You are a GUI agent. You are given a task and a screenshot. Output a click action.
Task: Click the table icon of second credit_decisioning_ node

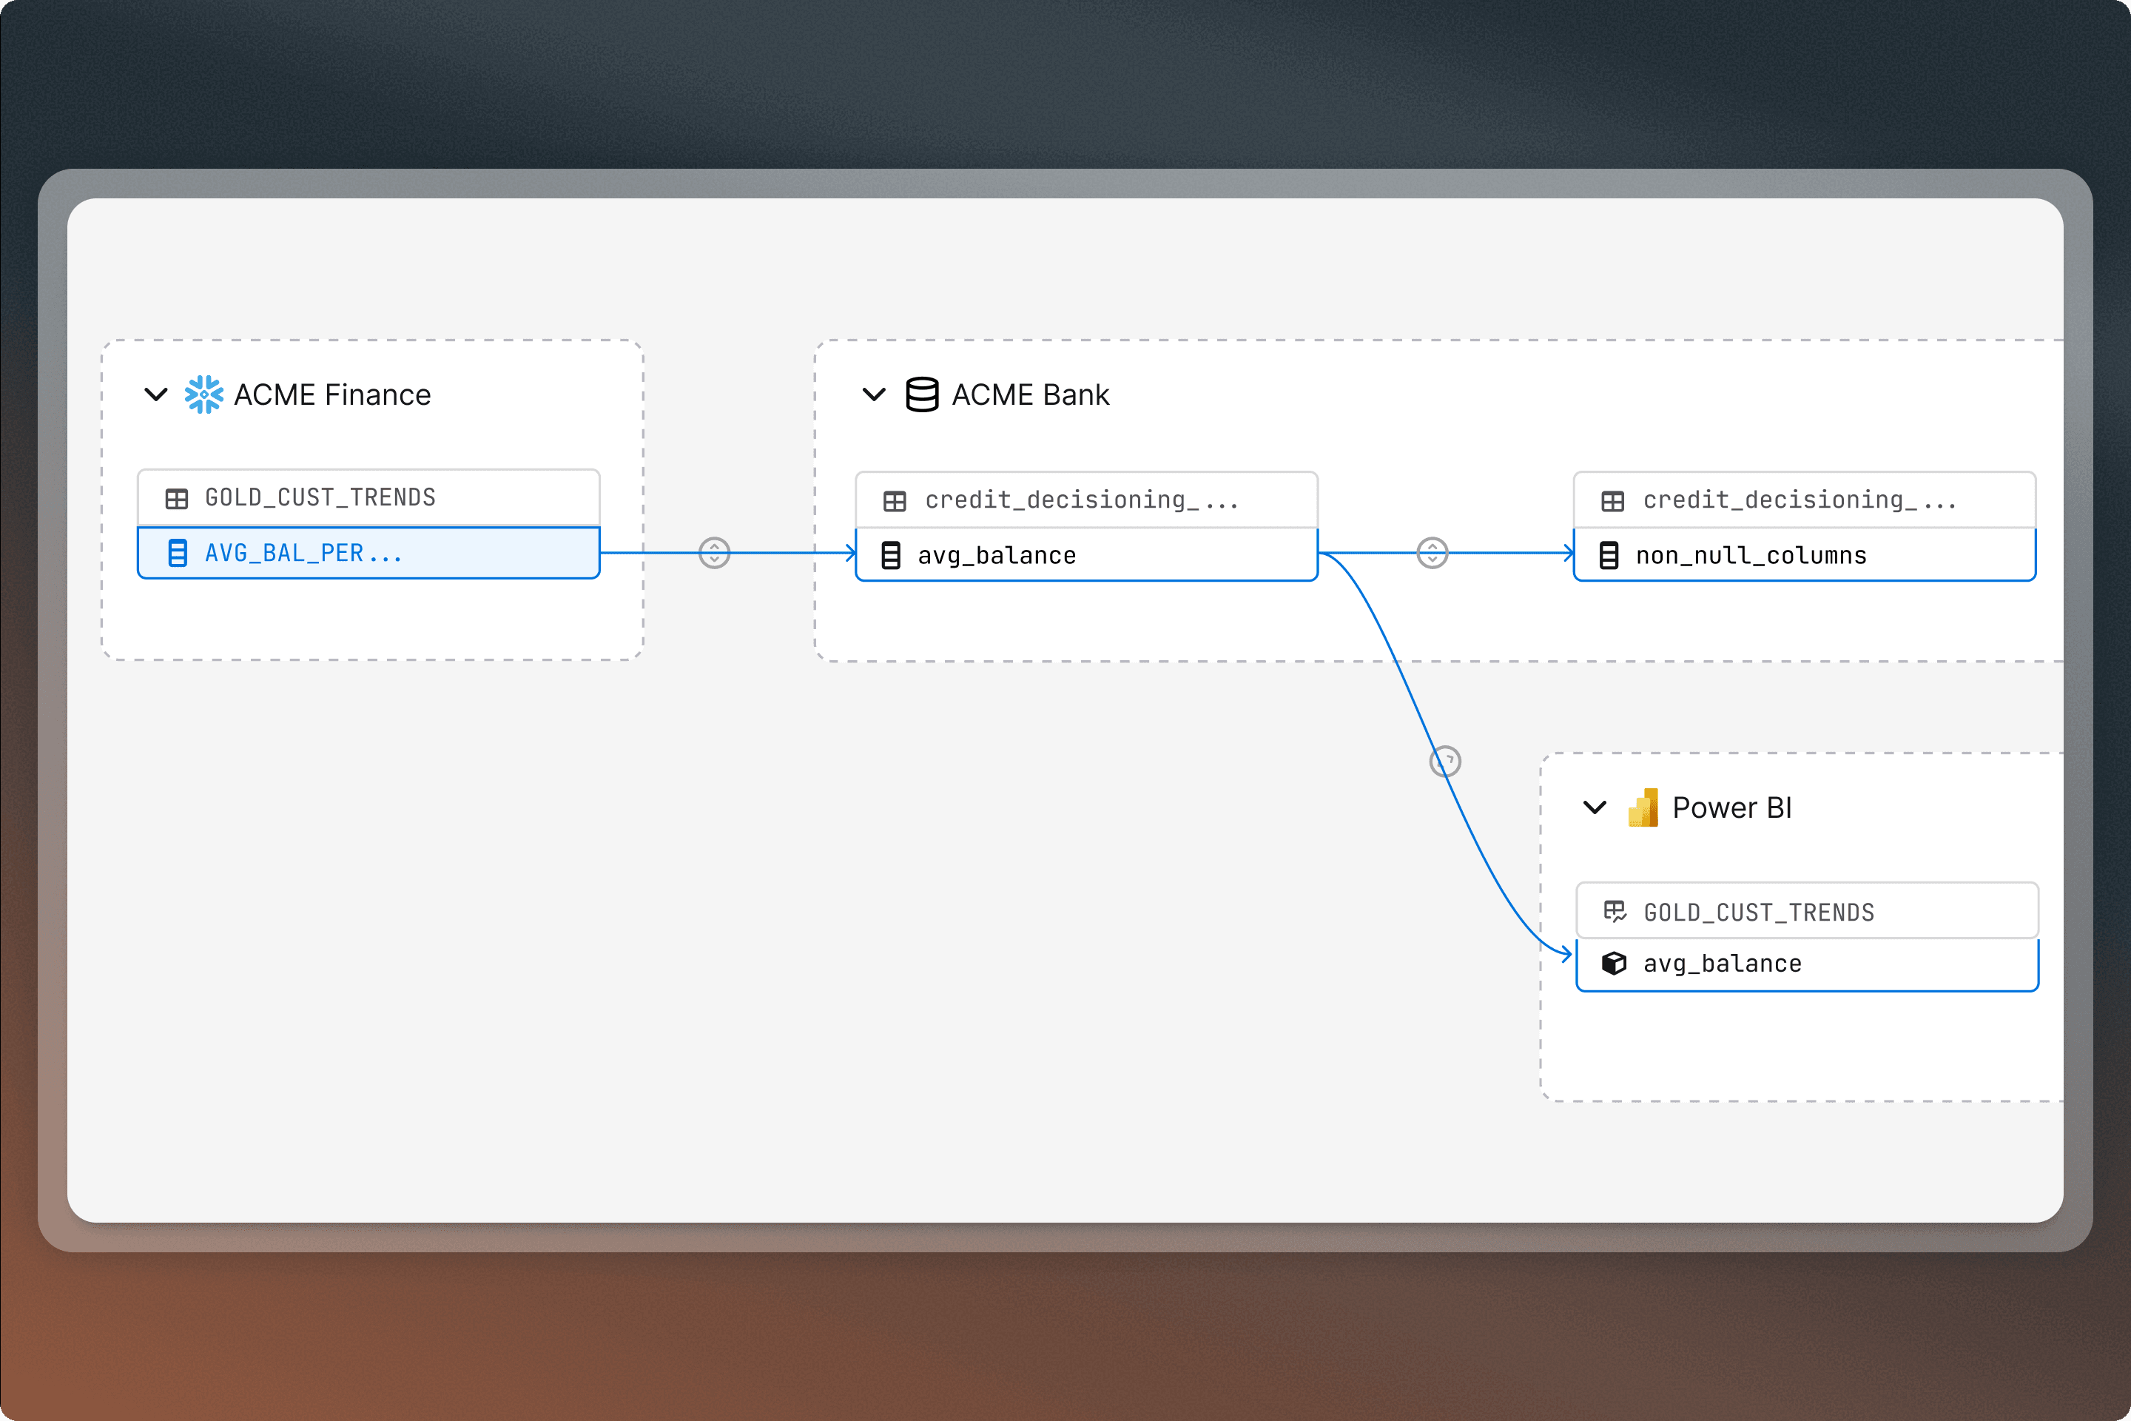(1613, 501)
